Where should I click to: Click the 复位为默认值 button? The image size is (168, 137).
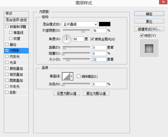tap(96, 94)
